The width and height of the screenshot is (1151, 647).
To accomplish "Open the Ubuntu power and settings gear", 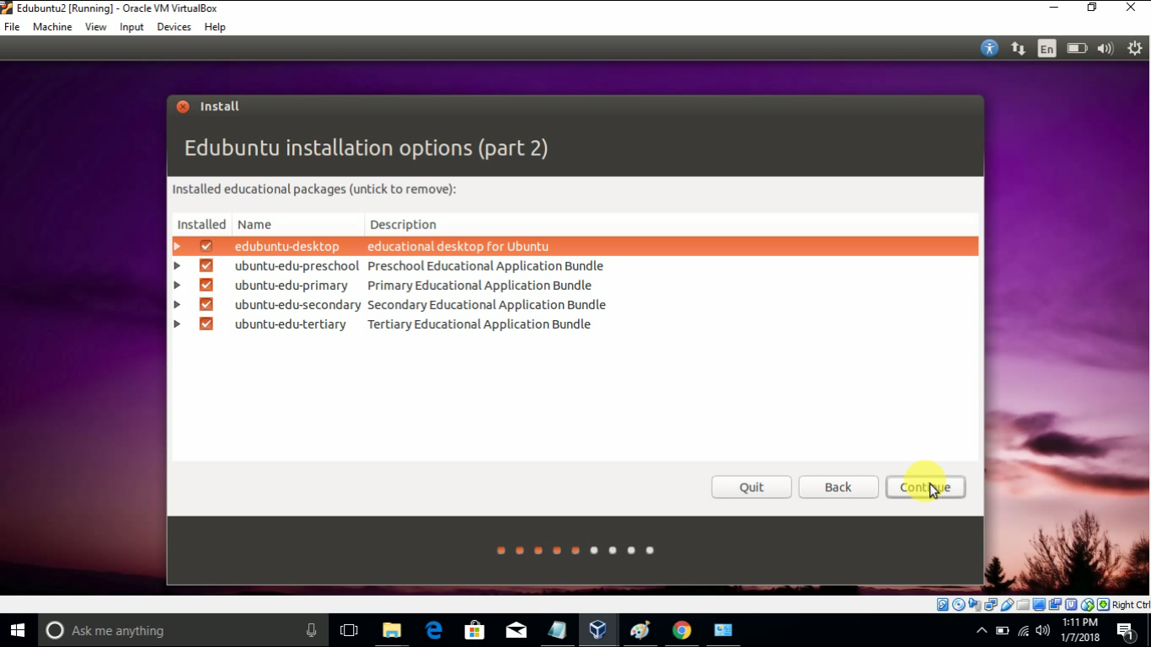I will [1134, 48].
